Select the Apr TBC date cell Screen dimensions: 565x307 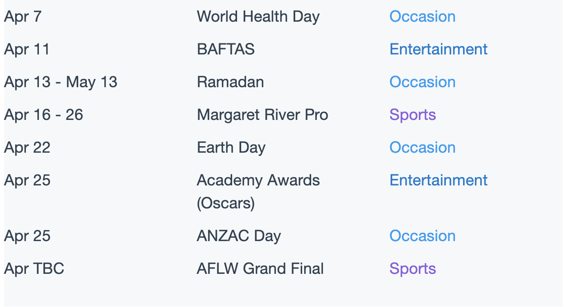tap(34, 269)
